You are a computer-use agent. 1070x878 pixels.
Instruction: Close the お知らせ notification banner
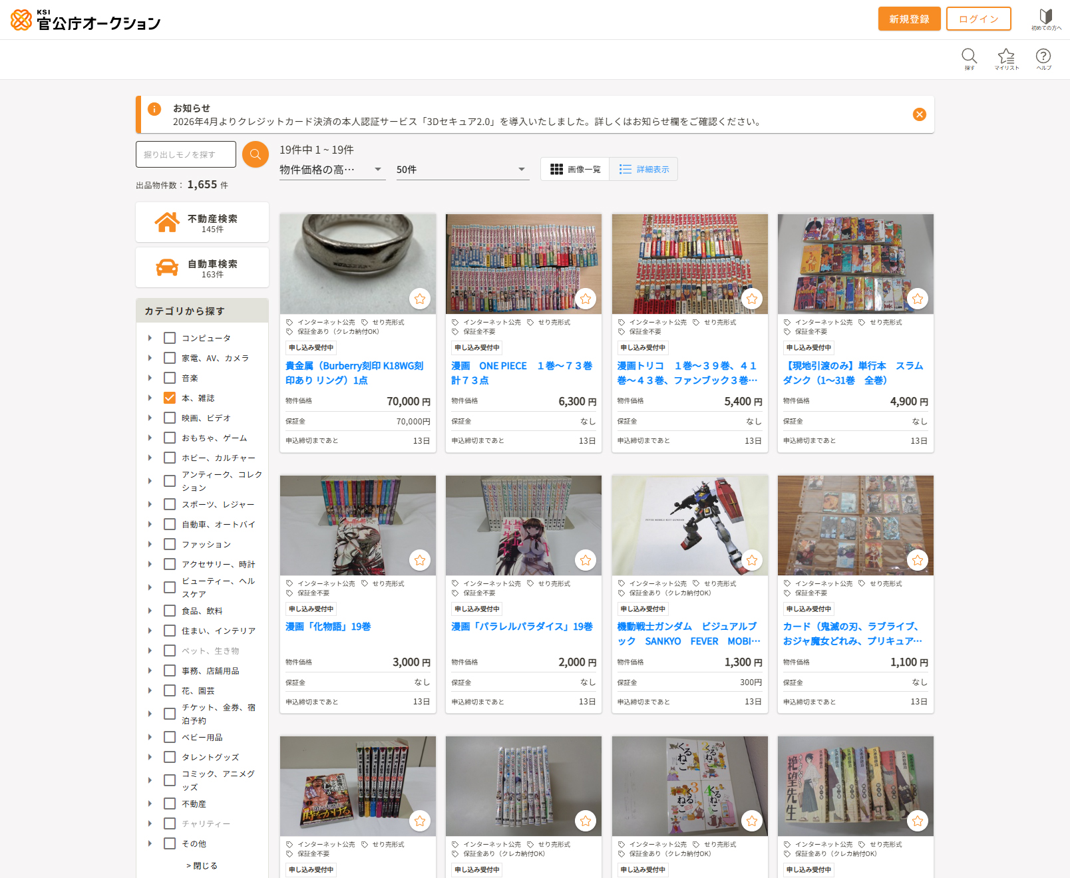point(920,114)
